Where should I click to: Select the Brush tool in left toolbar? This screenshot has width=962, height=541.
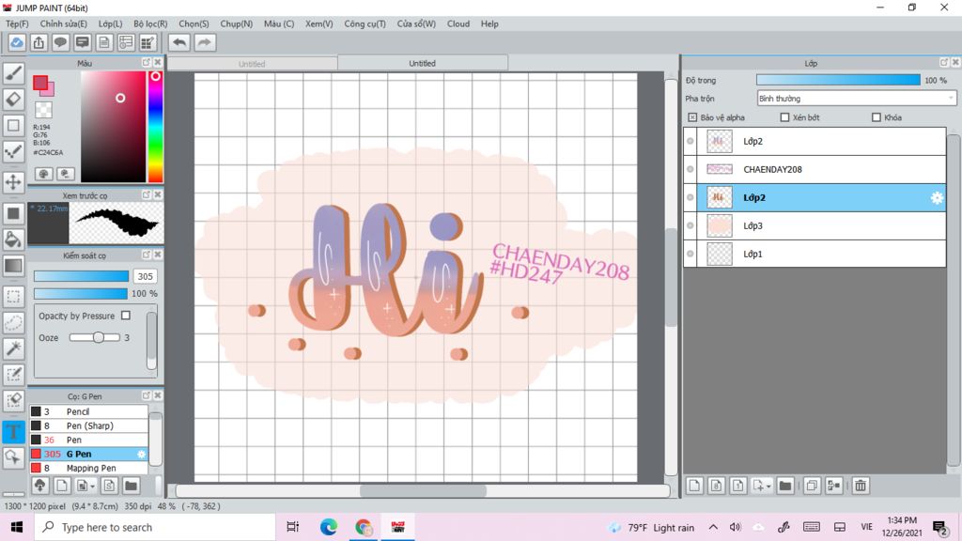13,73
